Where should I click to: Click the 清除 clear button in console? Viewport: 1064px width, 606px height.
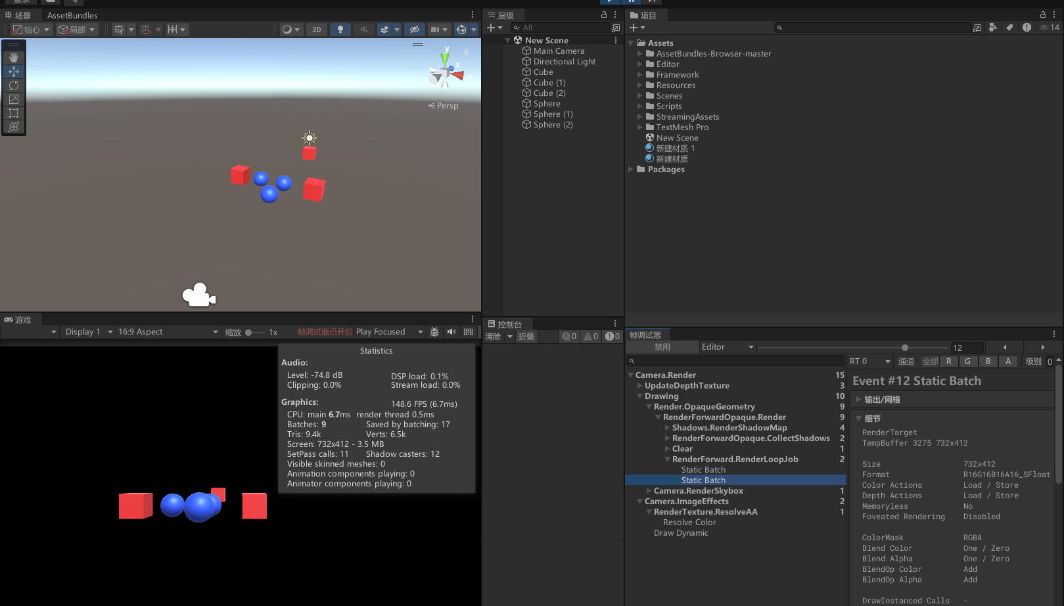pyautogui.click(x=493, y=337)
